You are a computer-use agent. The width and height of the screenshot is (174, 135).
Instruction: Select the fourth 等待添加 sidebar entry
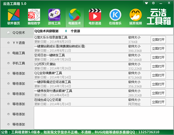click(17, 104)
